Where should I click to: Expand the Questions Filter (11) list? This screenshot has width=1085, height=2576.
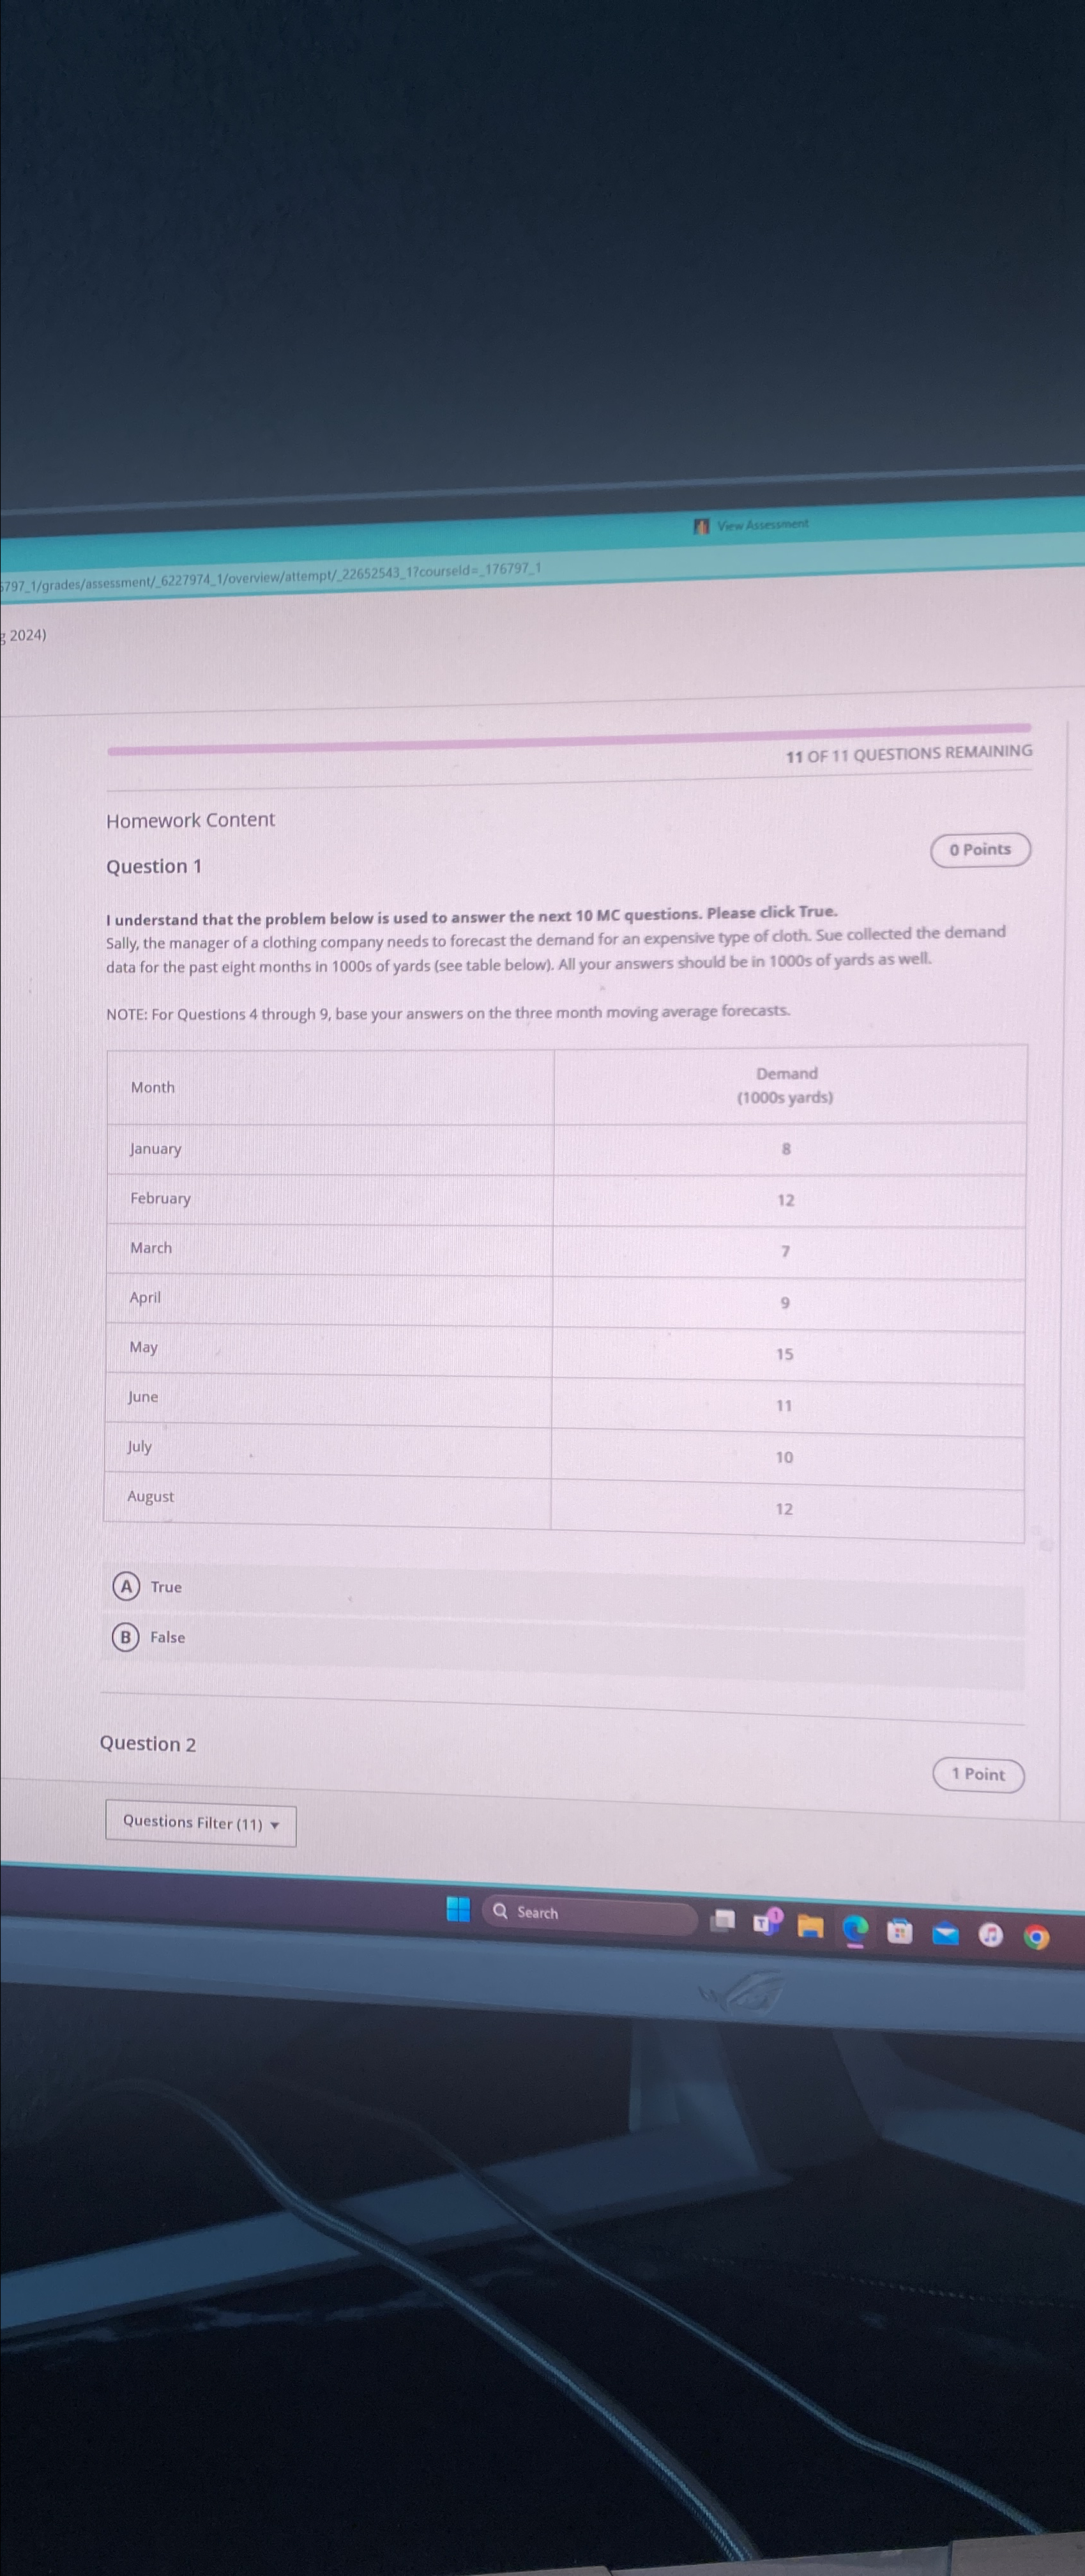click(x=199, y=1822)
